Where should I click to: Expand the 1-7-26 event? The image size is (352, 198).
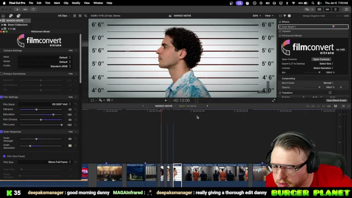2,29
